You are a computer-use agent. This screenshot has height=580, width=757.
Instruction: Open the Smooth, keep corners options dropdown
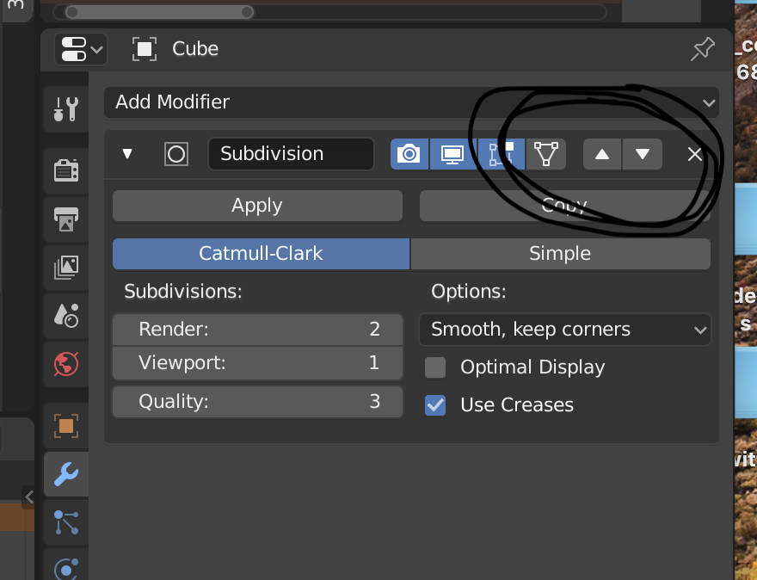point(564,330)
